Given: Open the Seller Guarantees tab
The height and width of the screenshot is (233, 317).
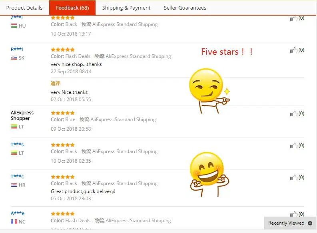Looking at the screenshot, I should point(185,8).
